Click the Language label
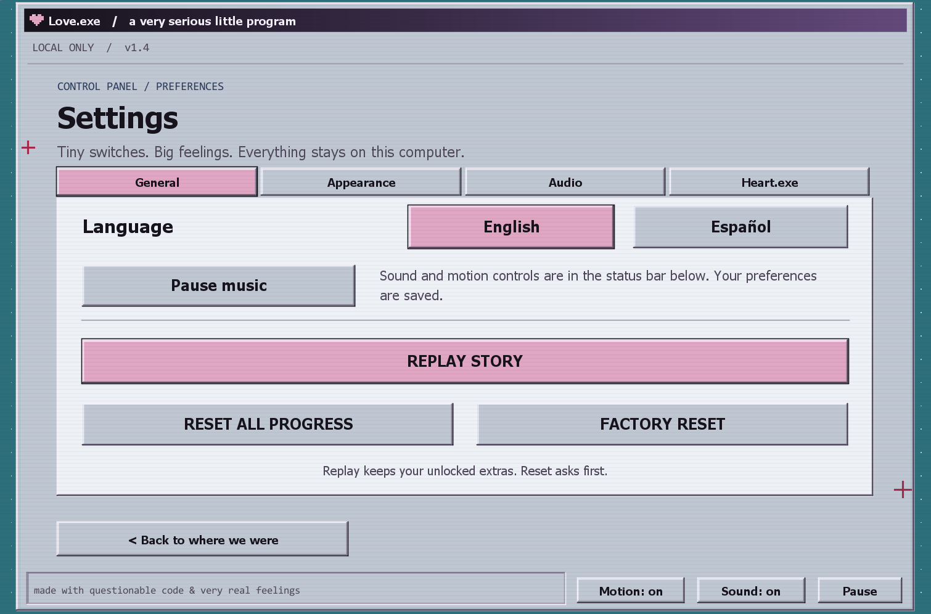Image resolution: width=931 pixels, height=614 pixels. click(128, 227)
